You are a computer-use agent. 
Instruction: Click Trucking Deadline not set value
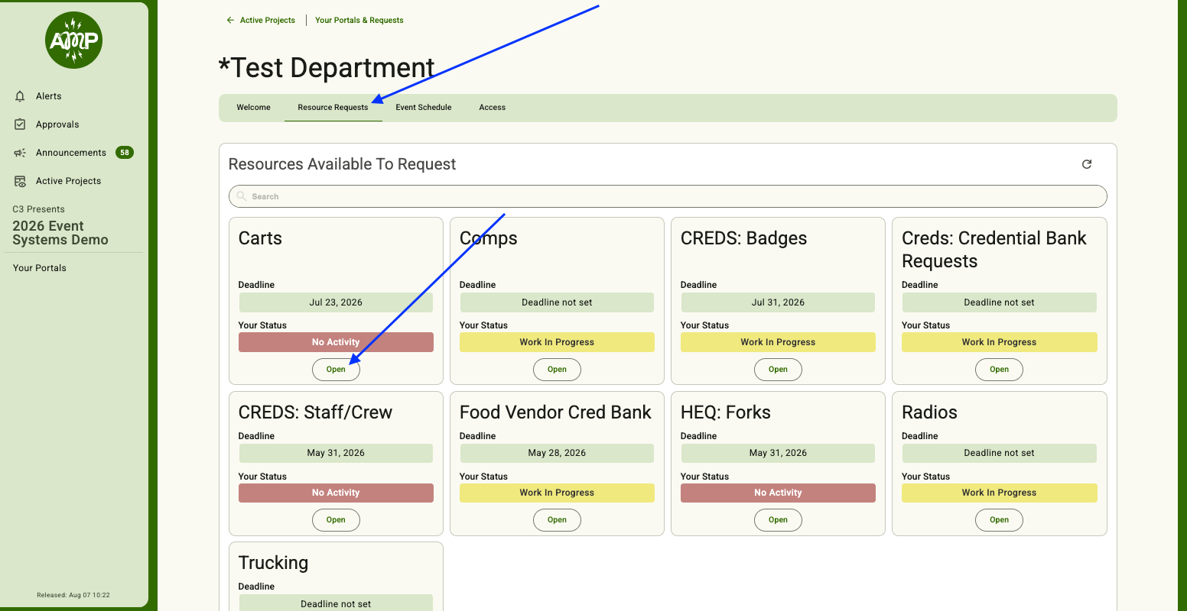[336, 603]
